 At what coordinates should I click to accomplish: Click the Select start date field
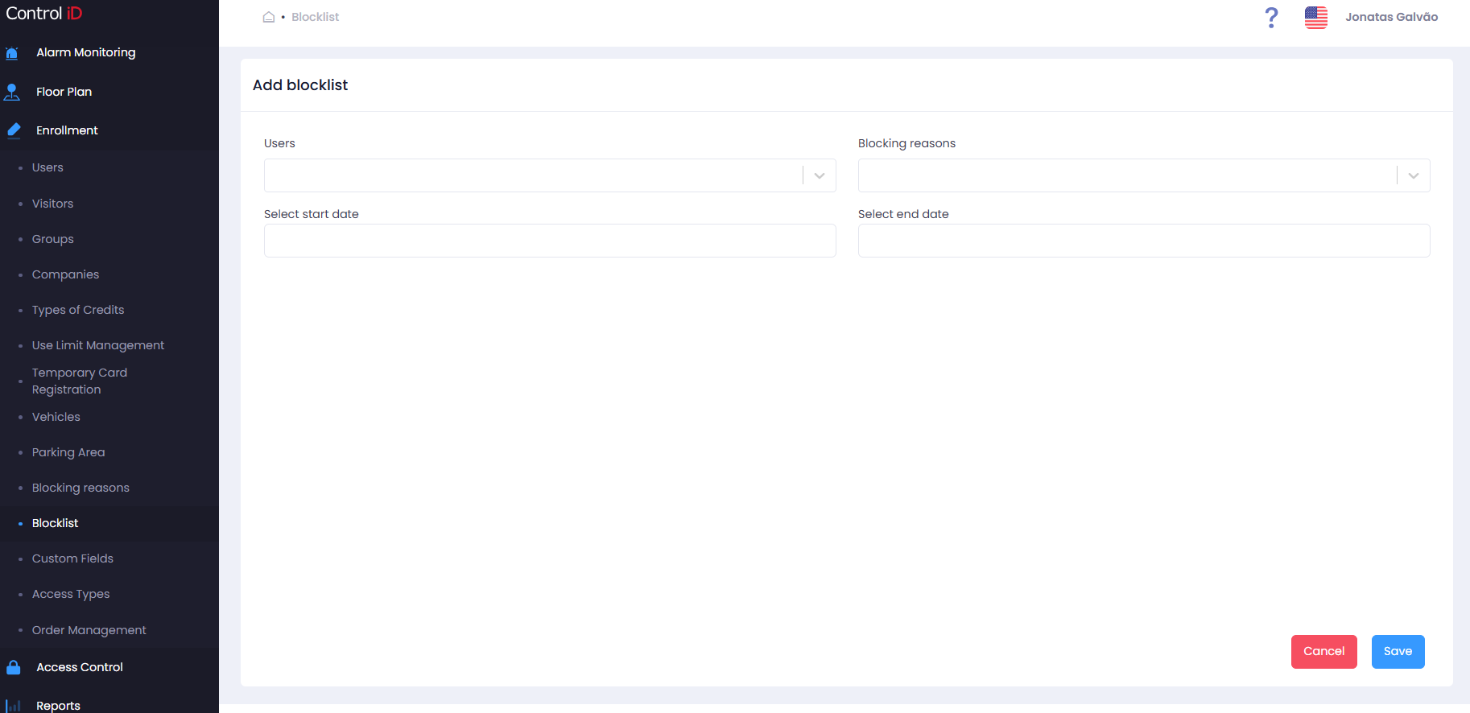[x=550, y=241]
